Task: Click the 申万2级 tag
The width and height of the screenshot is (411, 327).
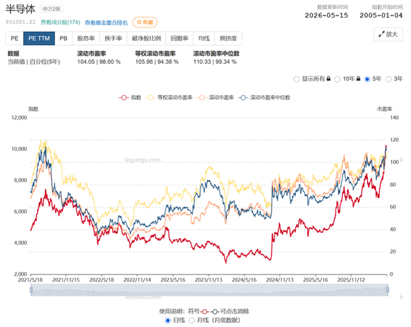Action: (51, 9)
